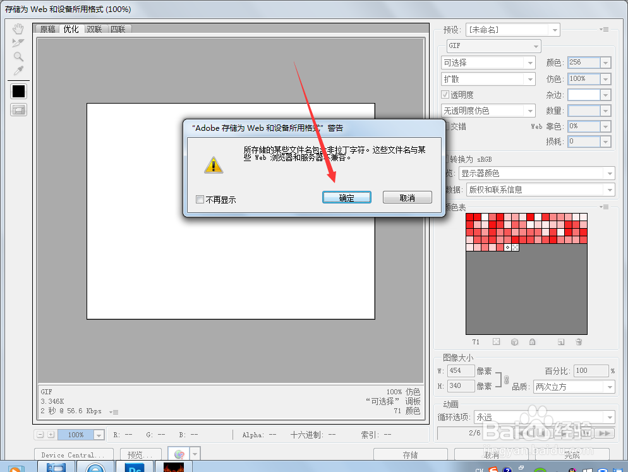This screenshot has height=472, width=628.
Task: Confirm the warning with 确定
Action: click(x=347, y=197)
